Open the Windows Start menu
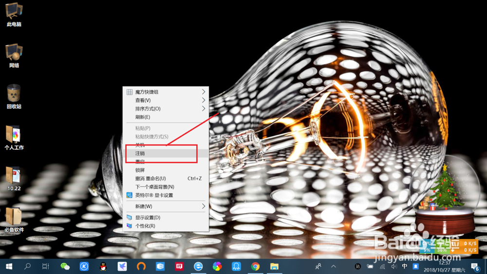This screenshot has width=487, height=274. 9,266
